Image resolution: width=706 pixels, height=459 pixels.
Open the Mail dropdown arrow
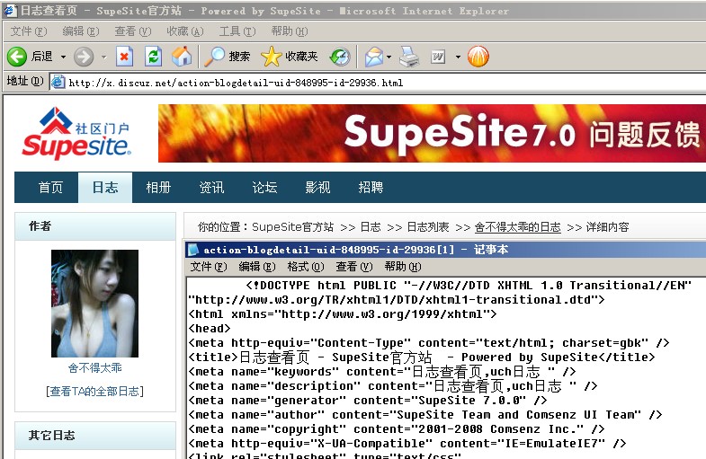[x=389, y=57]
